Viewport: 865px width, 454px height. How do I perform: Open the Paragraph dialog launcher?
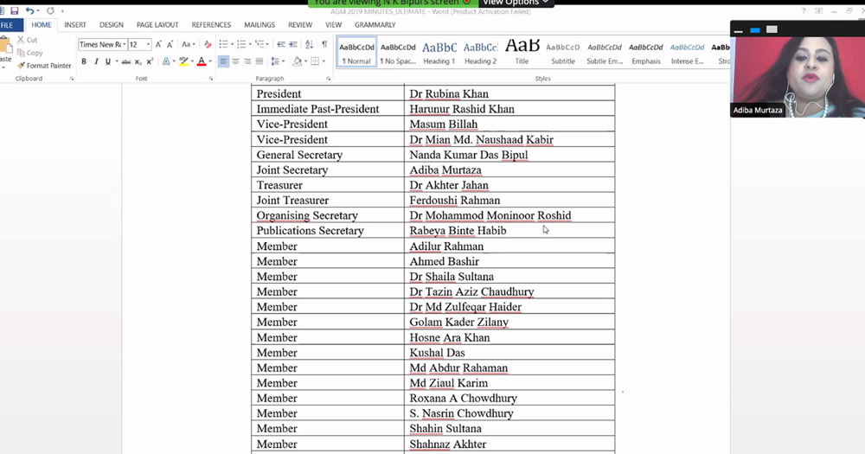pyautogui.click(x=328, y=79)
